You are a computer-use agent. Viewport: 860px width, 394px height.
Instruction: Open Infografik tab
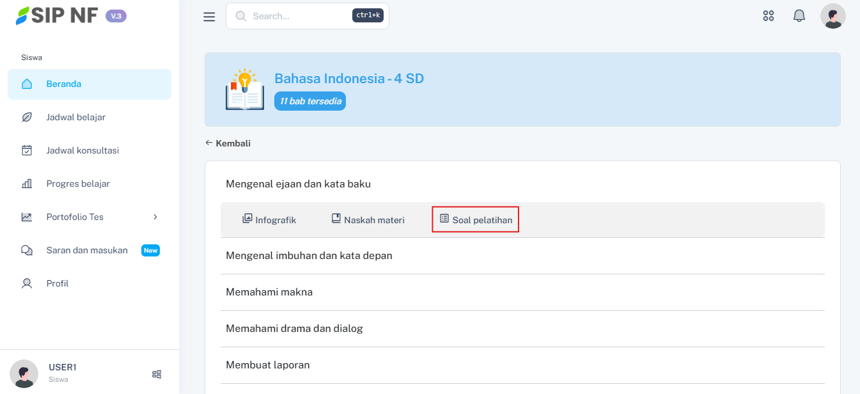[269, 220]
